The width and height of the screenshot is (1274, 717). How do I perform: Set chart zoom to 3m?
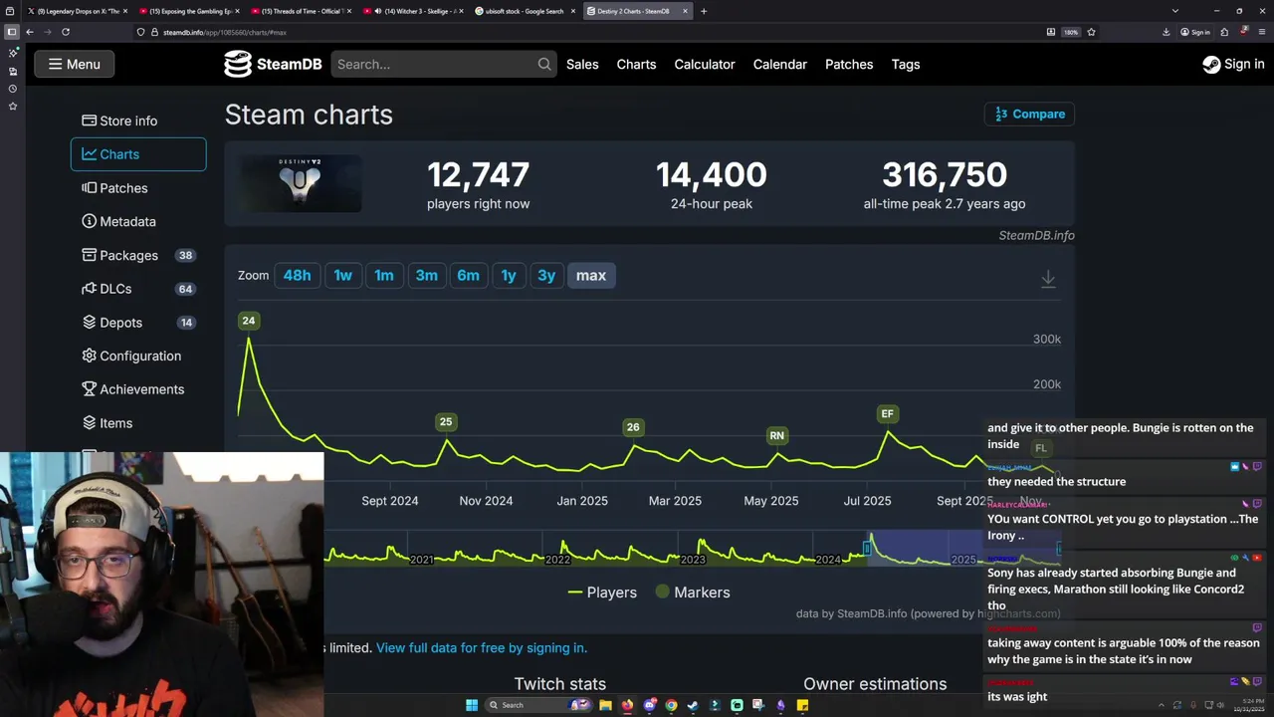point(426,276)
